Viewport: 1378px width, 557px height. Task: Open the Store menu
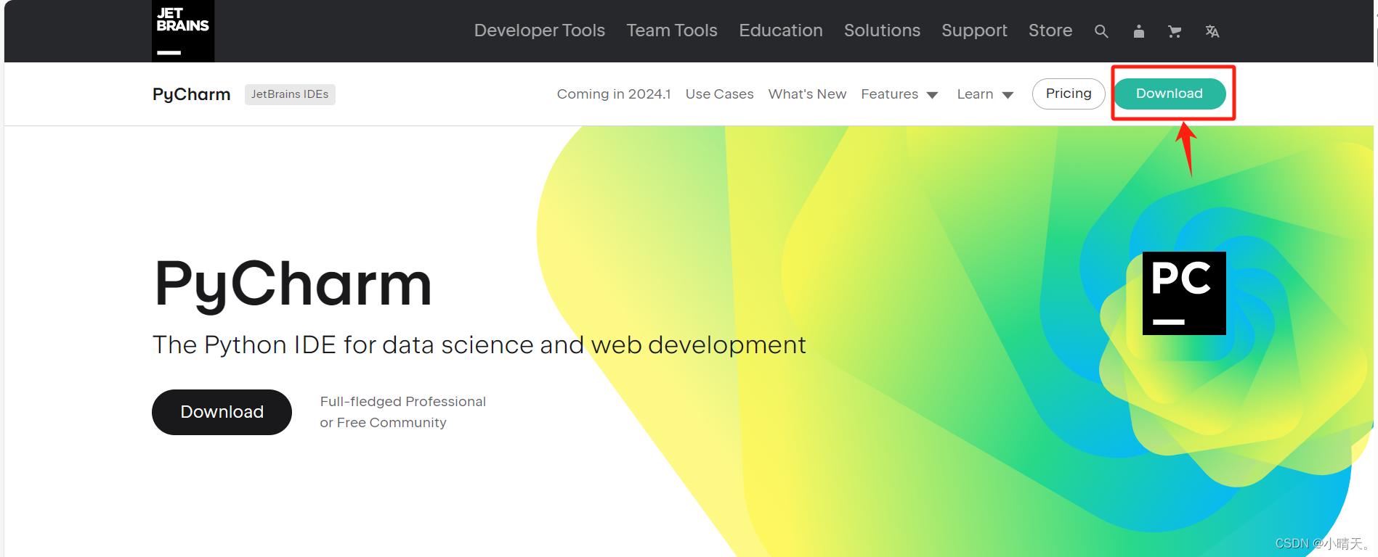coord(1050,30)
